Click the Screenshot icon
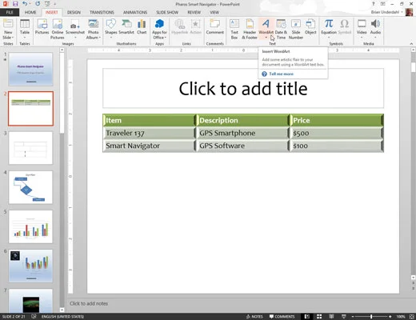 click(x=75, y=26)
